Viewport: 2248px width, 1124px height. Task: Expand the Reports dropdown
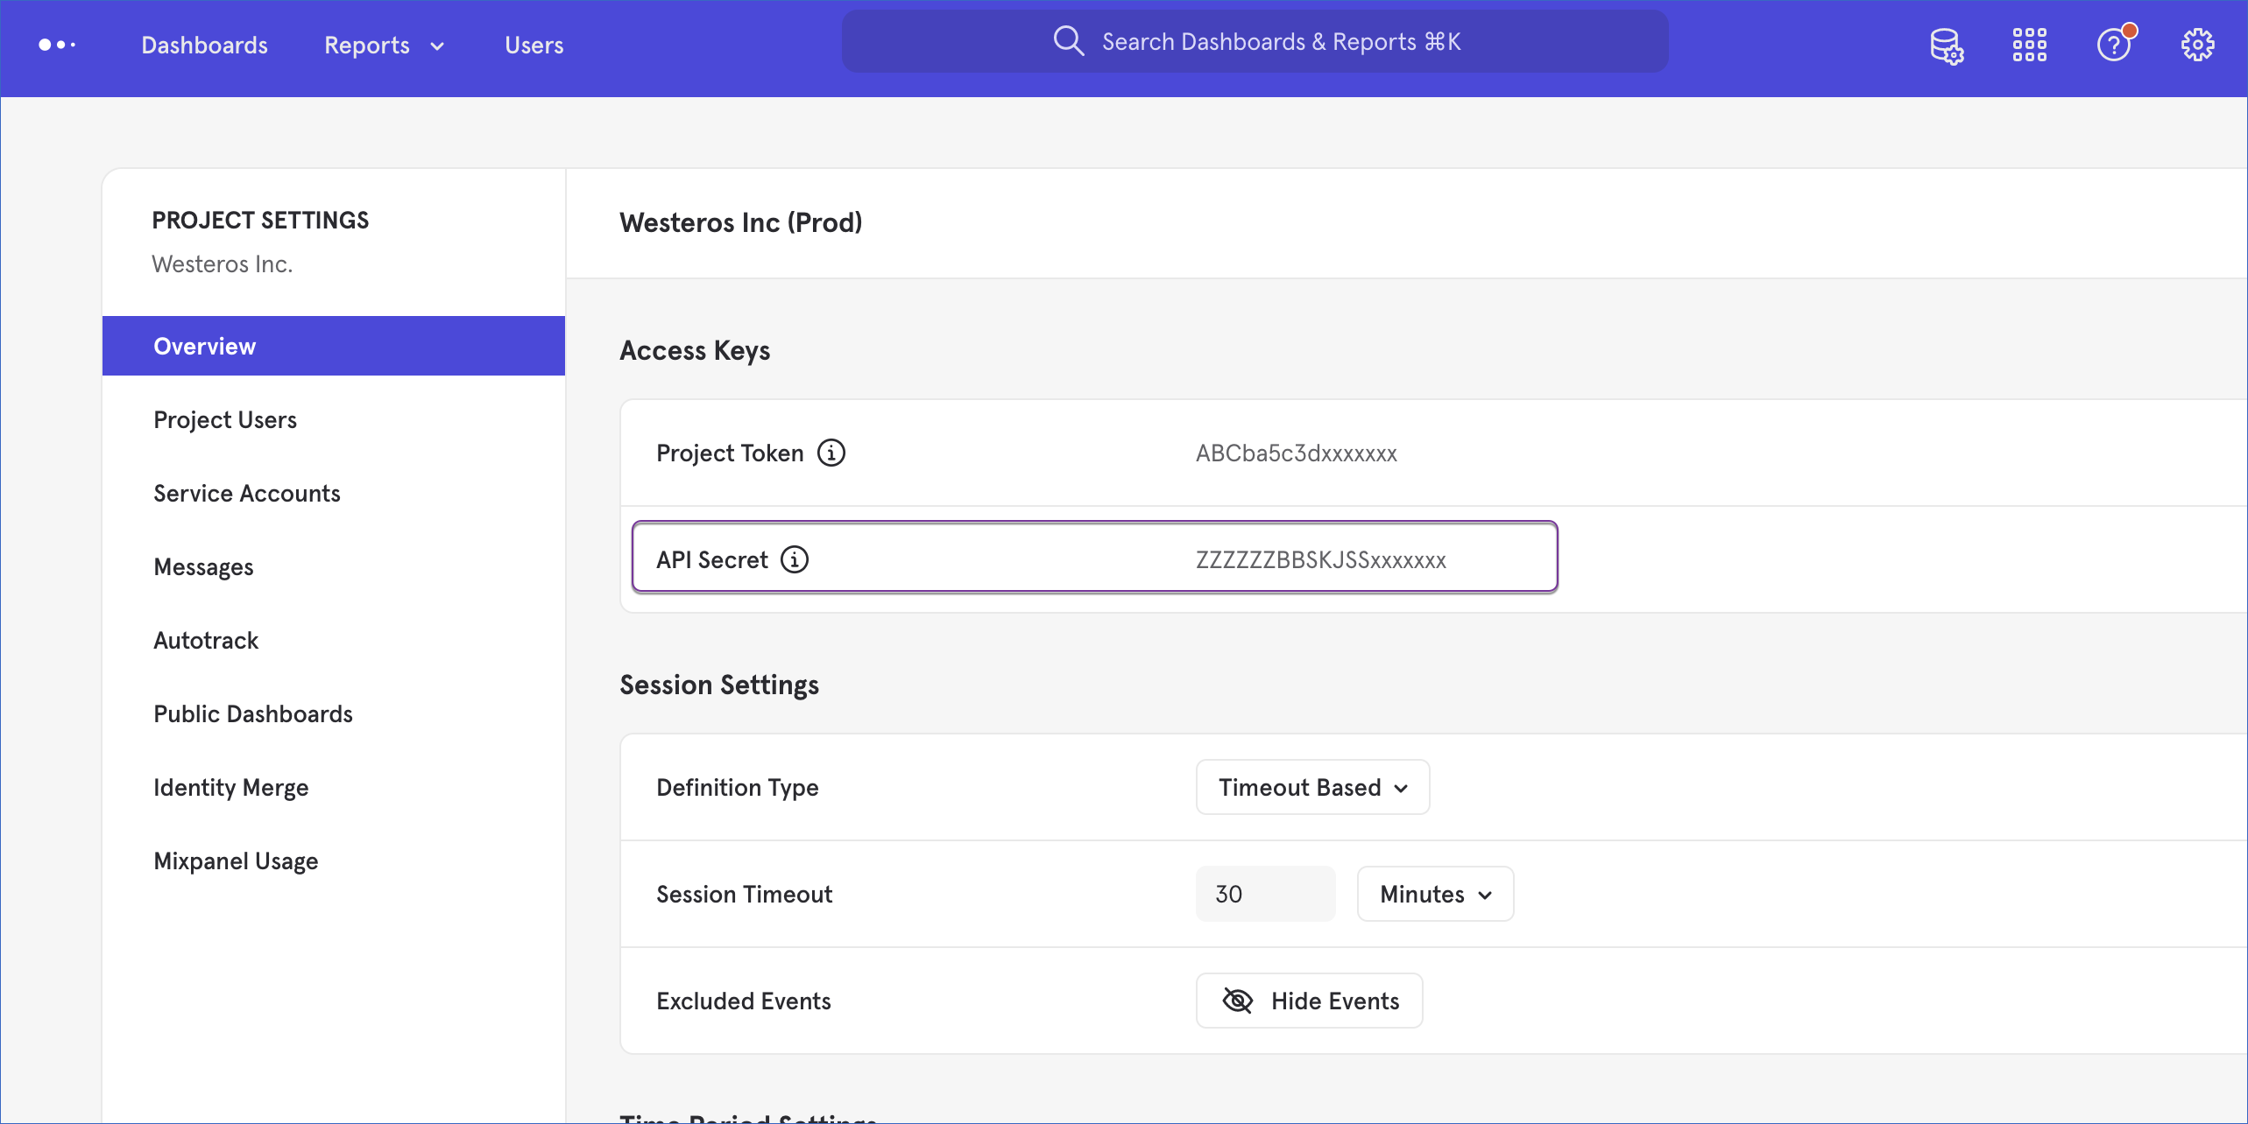tap(383, 45)
